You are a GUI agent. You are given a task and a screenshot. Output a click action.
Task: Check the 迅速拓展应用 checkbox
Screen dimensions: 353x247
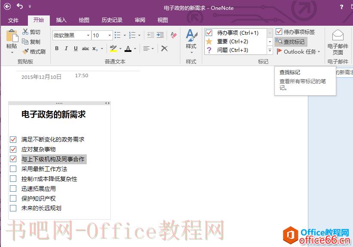tap(13, 189)
